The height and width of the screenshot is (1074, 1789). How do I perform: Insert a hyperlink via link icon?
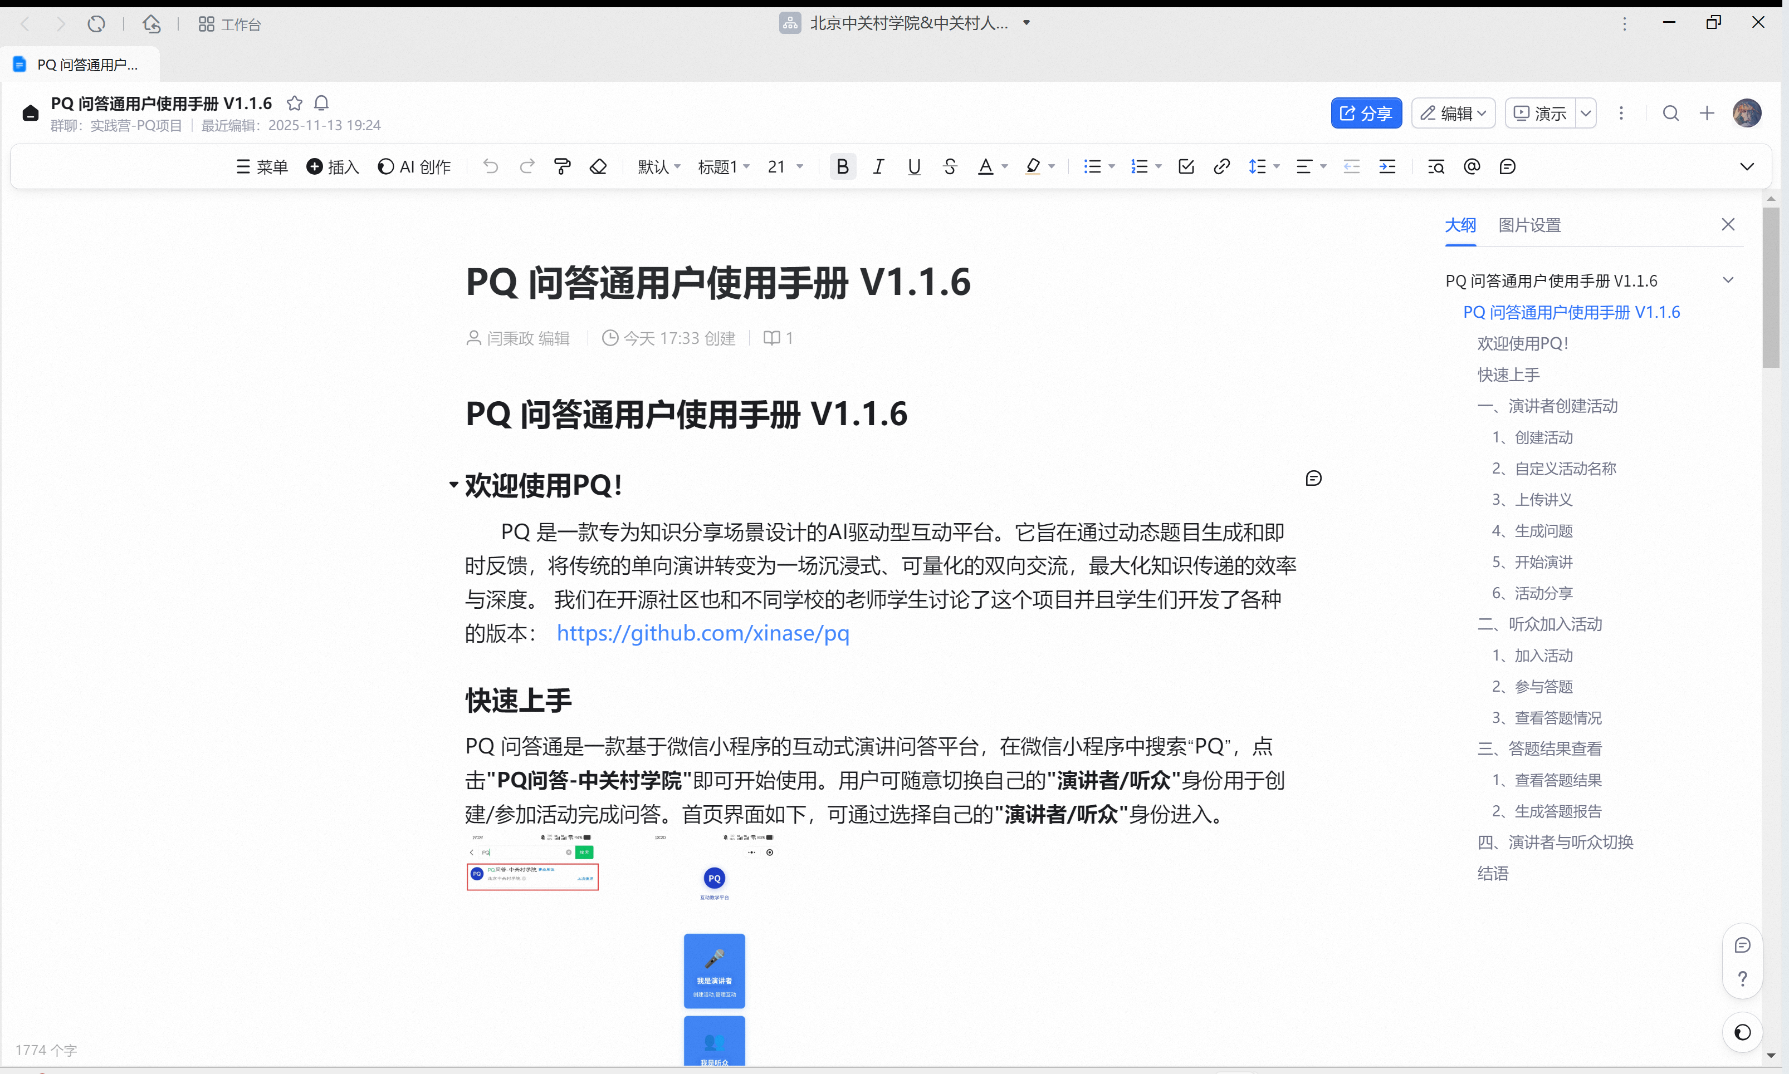coord(1221,167)
